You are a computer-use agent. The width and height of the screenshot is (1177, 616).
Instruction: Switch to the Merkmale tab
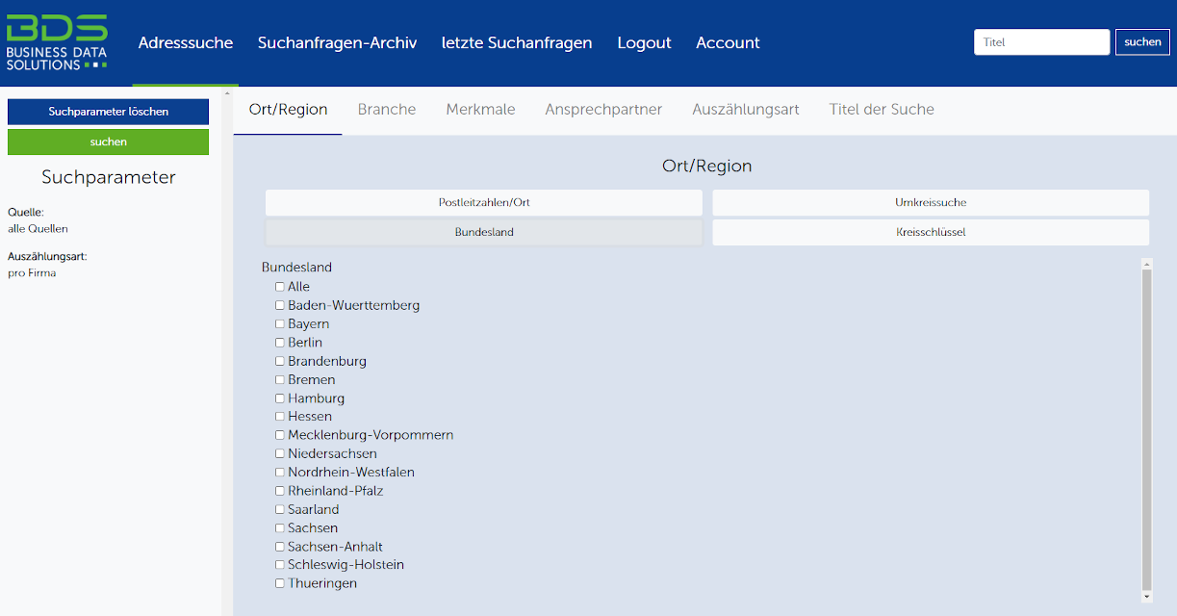click(x=480, y=110)
